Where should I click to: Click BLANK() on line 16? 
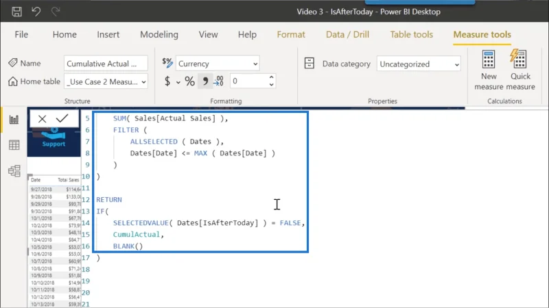click(128, 246)
